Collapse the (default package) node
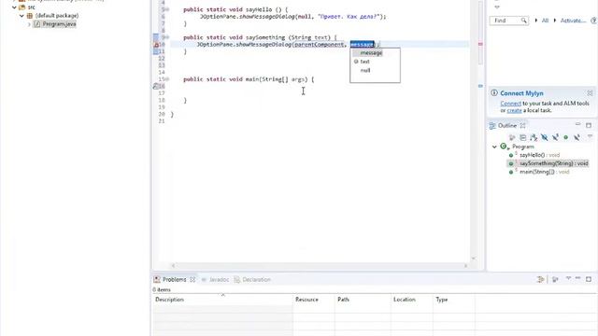Image resolution: width=598 pixels, height=336 pixels. point(21,16)
